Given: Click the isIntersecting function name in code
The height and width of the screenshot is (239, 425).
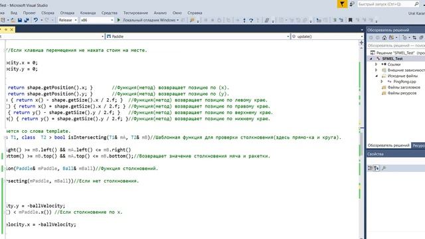Looking at the screenshot, I should [87, 137].
